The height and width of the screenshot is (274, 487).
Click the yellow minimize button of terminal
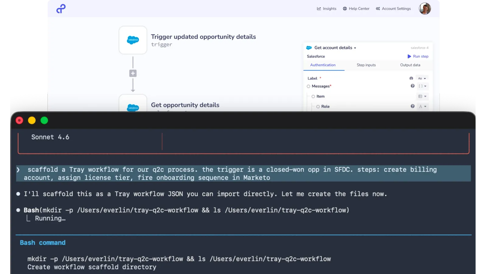[x=32, y=121]
